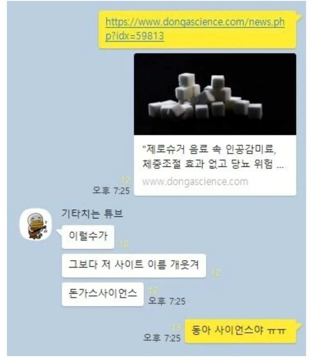
Task: Select the yellow reply 동아 사이언스야 ㅠㅠ
Action: (x=240, y=331)
